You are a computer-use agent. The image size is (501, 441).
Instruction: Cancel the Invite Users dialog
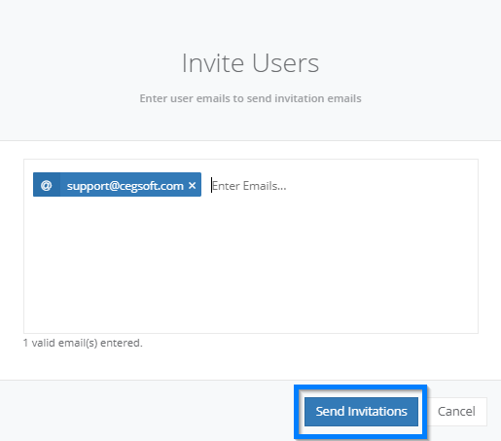point(456,412)
